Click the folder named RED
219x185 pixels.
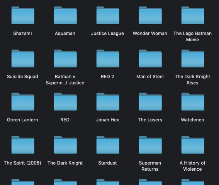click(x=65, y=102)
